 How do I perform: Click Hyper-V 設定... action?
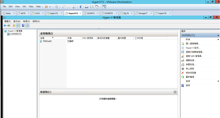point(193,48)
